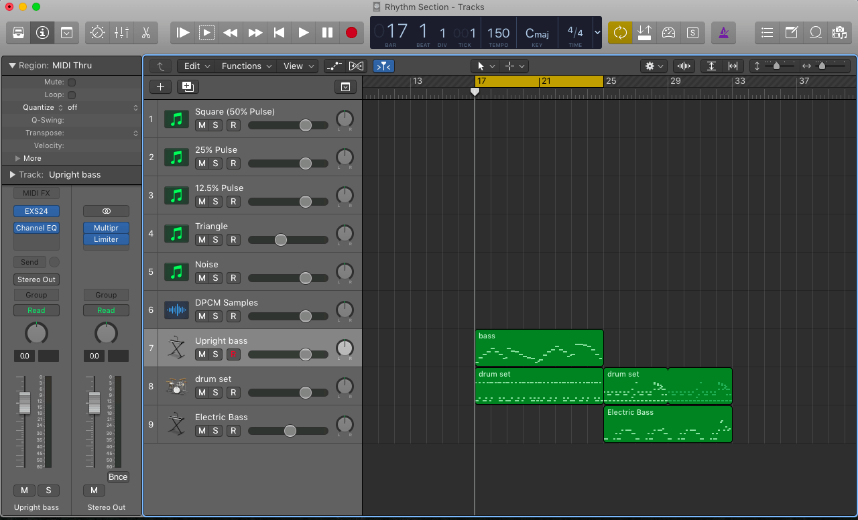The height and width of the screenshot is (520, 858).
Task: Click the Tuner button in the control bar
Action: click(668, 32)
